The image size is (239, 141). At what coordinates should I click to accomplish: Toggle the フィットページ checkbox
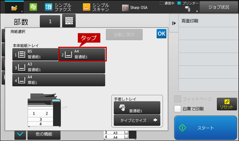coord(178,99)
